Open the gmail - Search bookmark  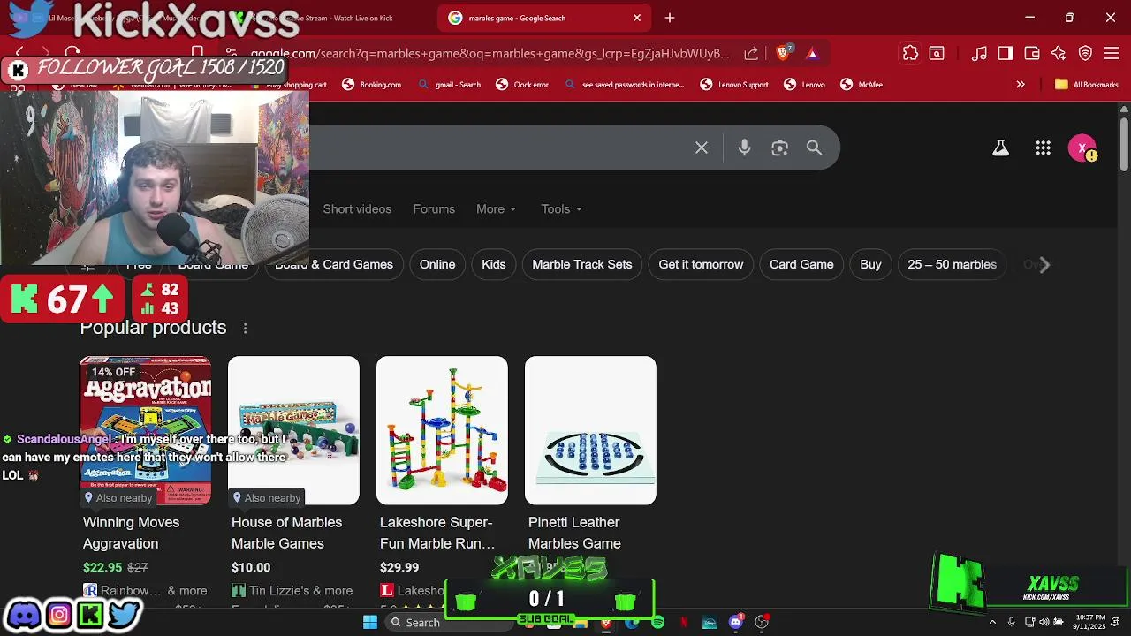pyautogui.click(x=449, y=85)
